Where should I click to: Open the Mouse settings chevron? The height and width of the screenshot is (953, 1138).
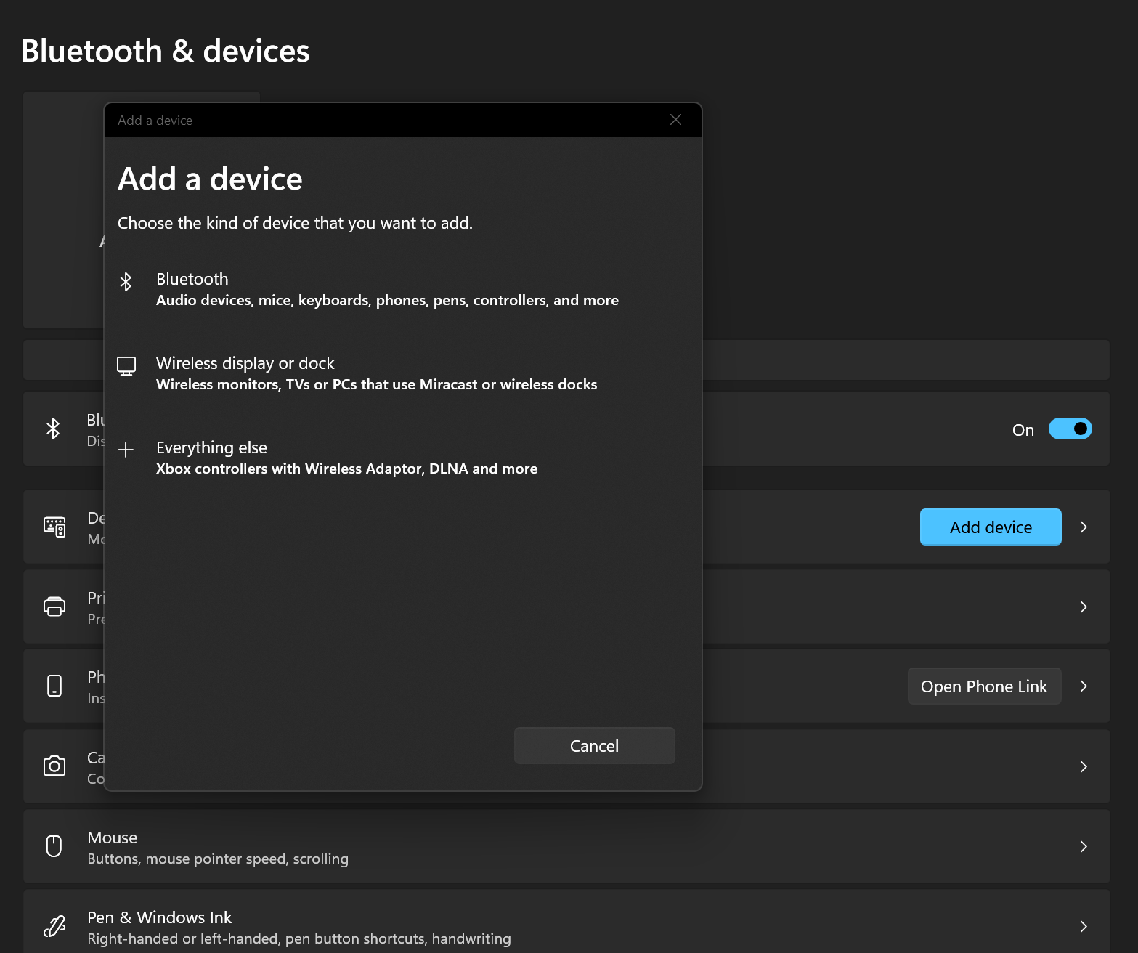click(1084, 846)
